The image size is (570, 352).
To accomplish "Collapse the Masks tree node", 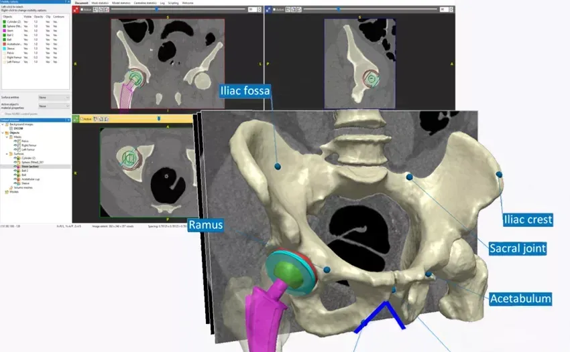I will click(7, 137).
